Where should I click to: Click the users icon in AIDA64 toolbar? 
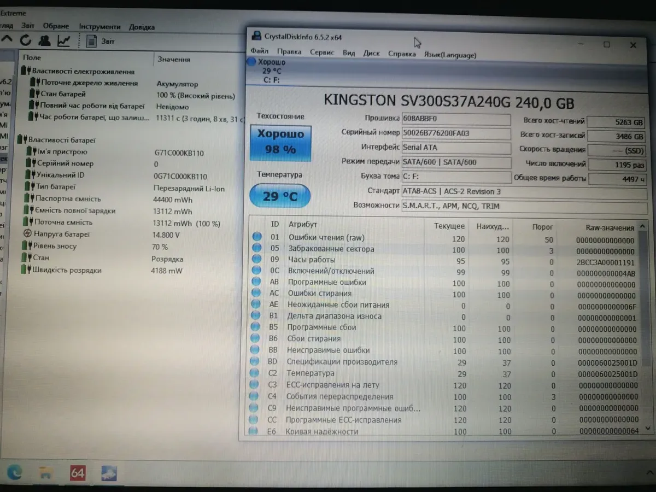[x=44, y=40]
